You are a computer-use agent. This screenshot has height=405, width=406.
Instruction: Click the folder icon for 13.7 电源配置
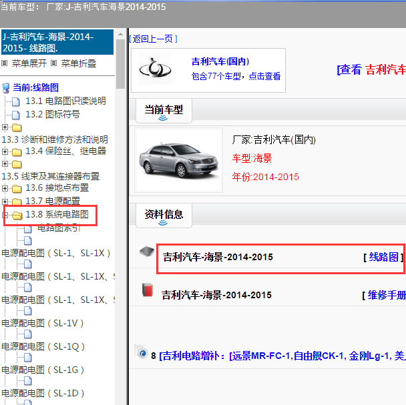pyautogui.click(x=17, y=201)
